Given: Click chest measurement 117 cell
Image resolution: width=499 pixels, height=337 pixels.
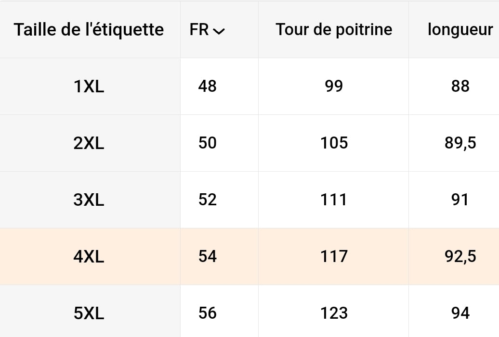Looking at the screenshot, I should pos(333,257).
